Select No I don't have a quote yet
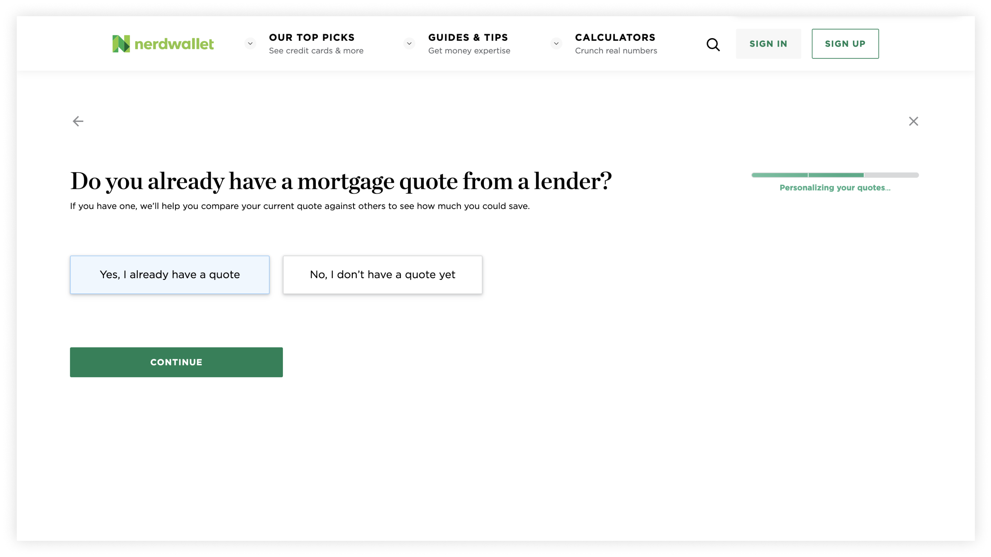 click(383, 275)
